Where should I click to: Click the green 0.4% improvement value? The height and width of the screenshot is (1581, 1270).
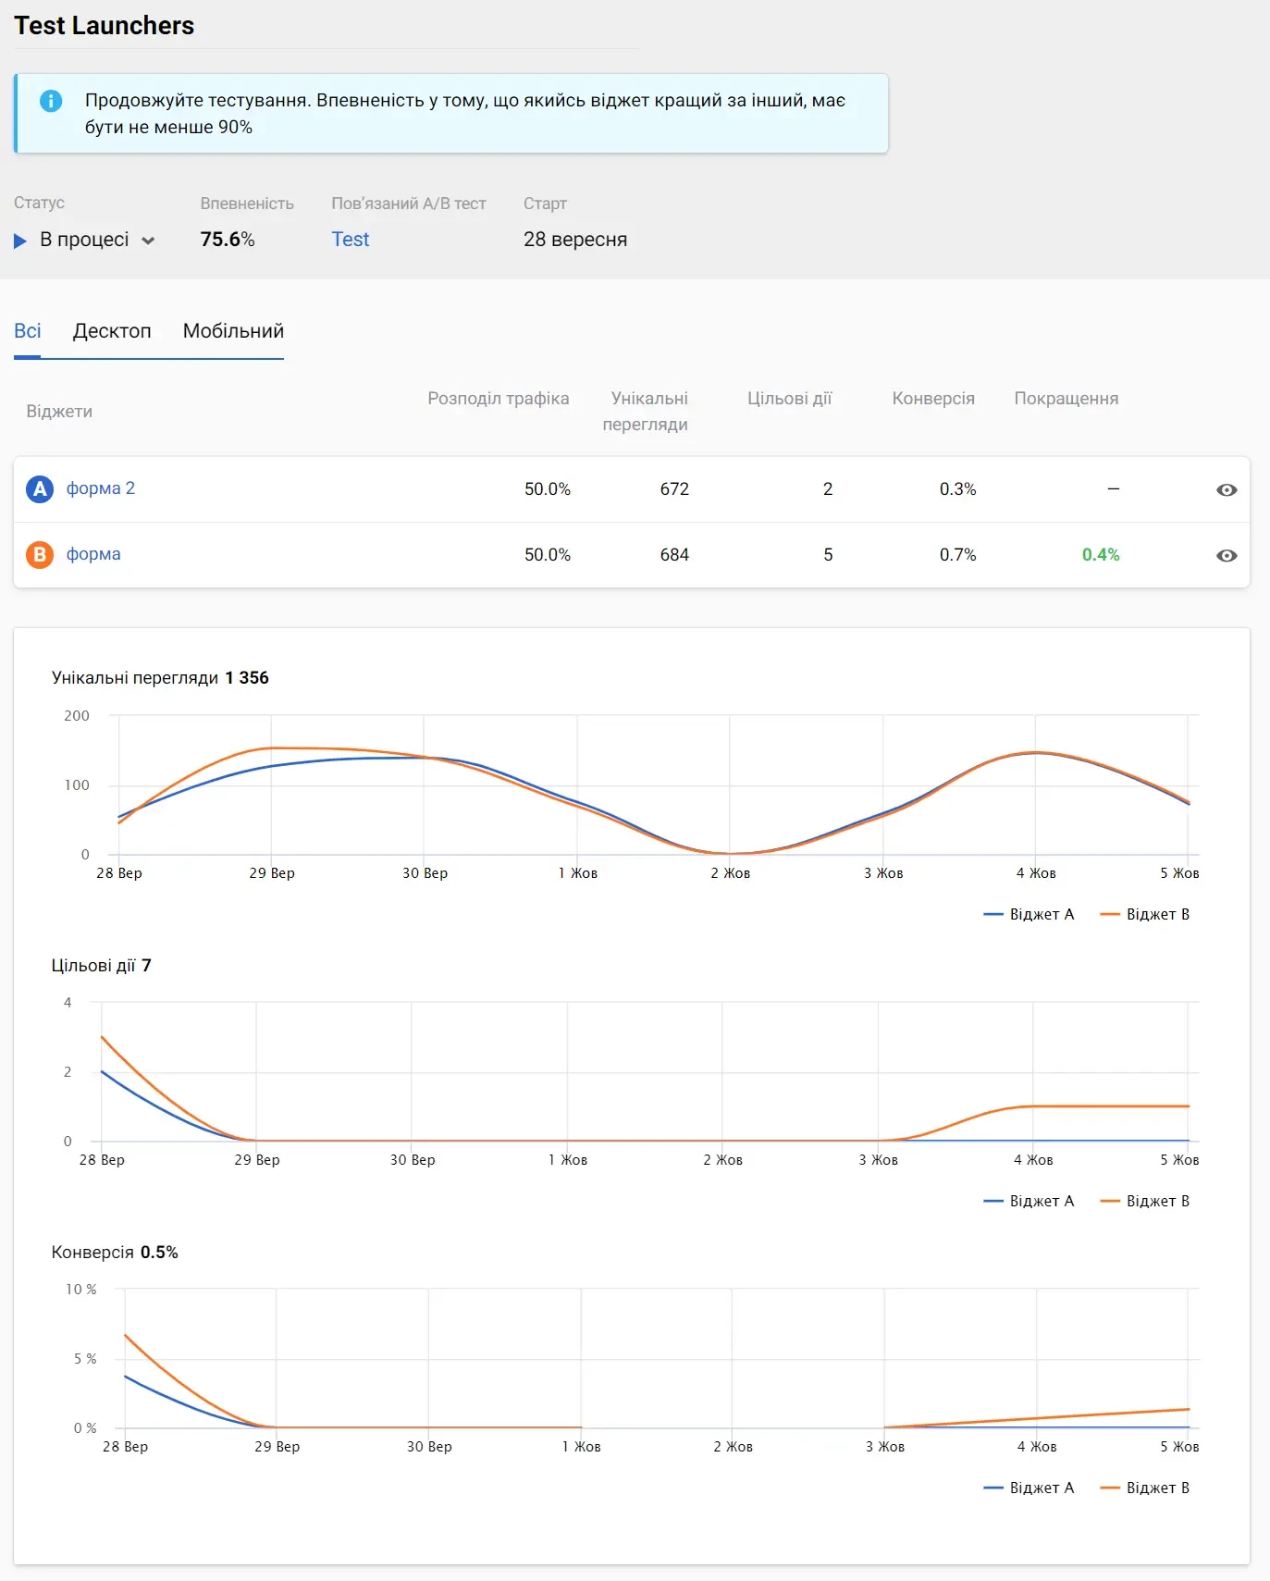click(1100, 555)
